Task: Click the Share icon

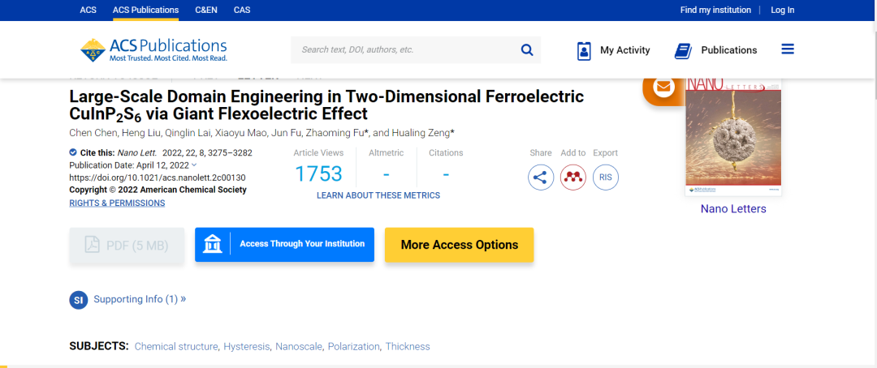Action: tap(541, 177)
